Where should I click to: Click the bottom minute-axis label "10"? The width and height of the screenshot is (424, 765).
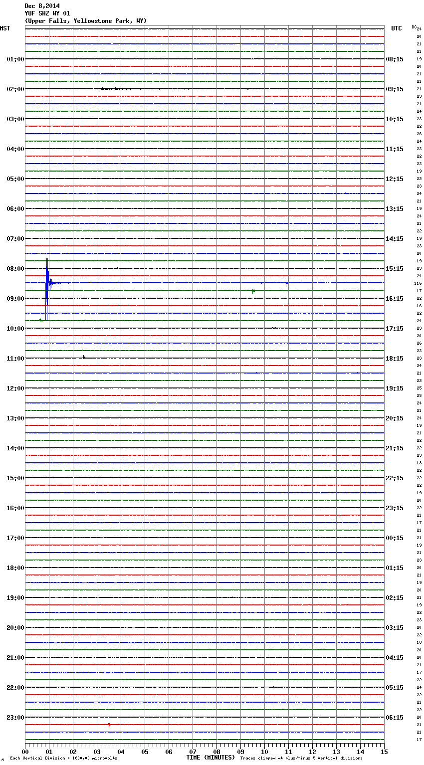click(x=264, y=752)
